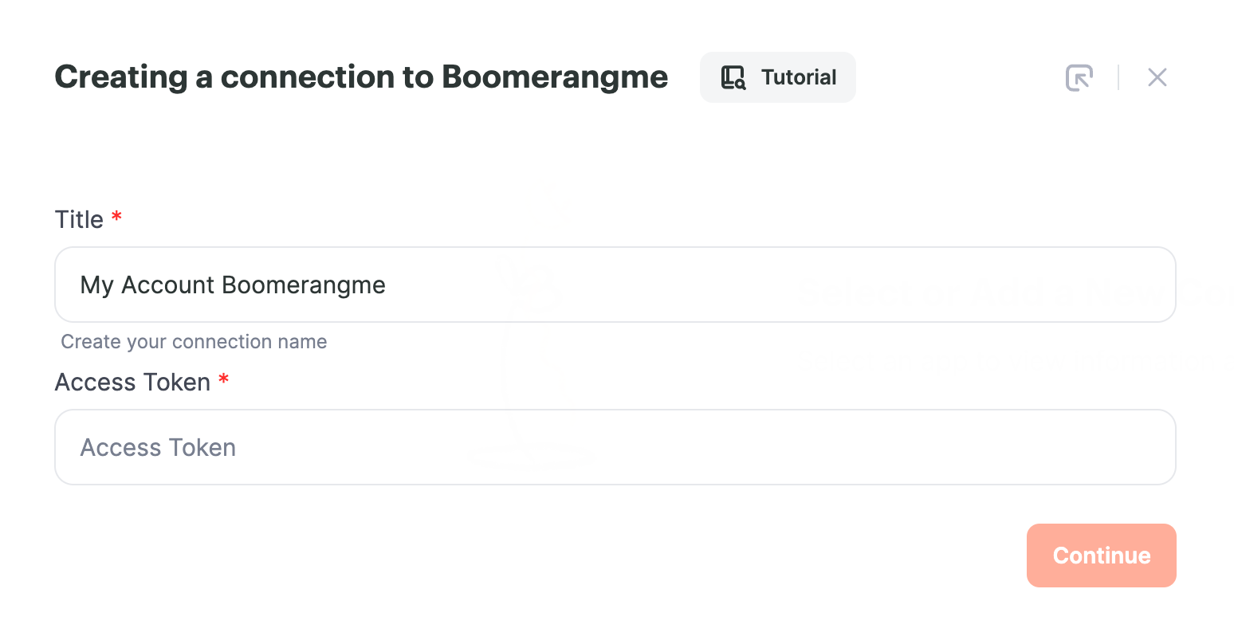Click the "Access Token" placeholder text
The height and width of the screenshot is (636, 1234).
(158, 448)
